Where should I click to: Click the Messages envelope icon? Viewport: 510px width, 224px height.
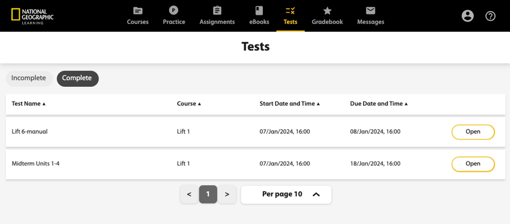pyautogui.click(x=370, y=11)
